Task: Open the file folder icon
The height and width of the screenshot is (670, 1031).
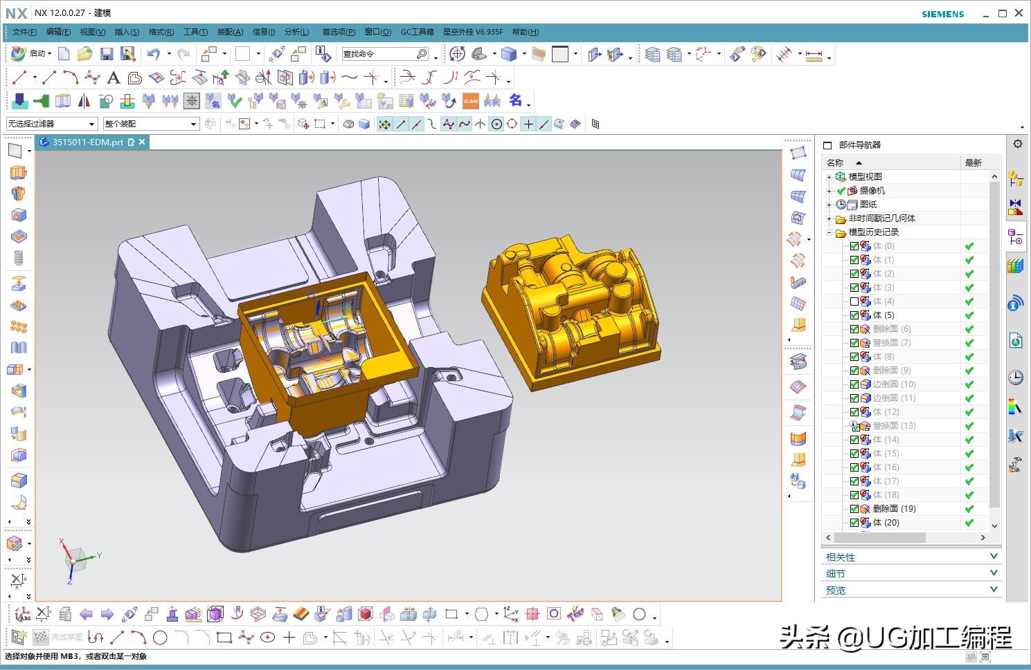Action: point(84,54)
